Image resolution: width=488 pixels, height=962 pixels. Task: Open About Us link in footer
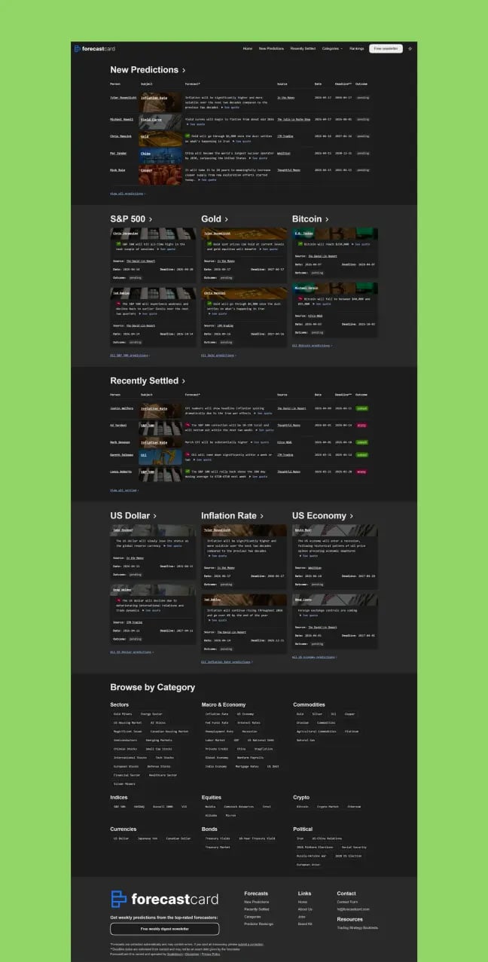[x=305, y=909]
